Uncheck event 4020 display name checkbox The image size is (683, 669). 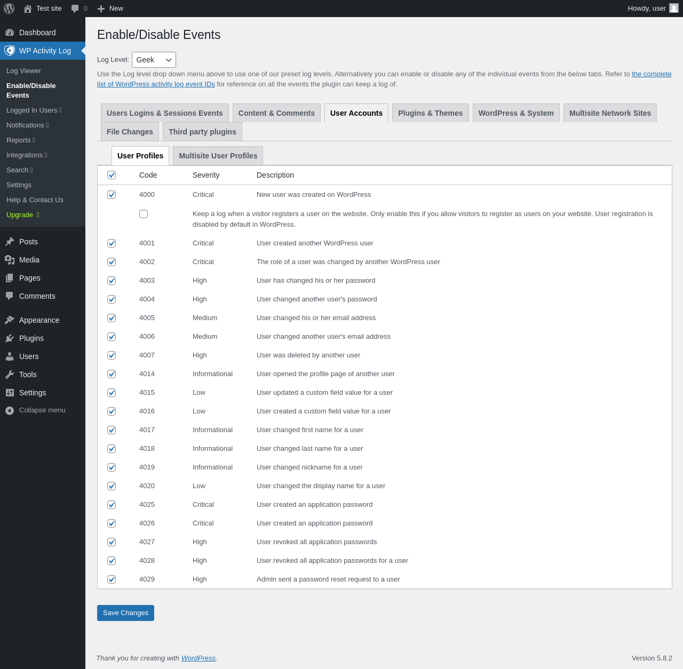[112, 486]
